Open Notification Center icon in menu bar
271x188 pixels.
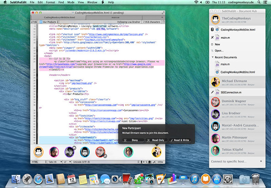click(265, 2)
